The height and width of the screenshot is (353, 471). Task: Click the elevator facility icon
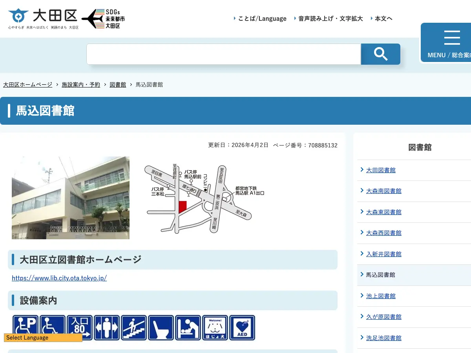107,328
